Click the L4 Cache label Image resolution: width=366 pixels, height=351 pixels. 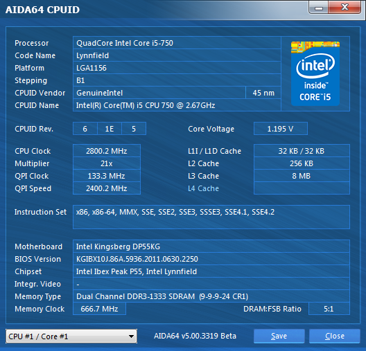click(x=204, y=188)
